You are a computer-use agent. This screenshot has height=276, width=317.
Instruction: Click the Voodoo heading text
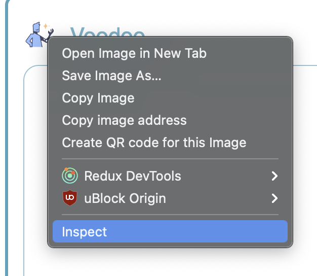coord(107,32)
